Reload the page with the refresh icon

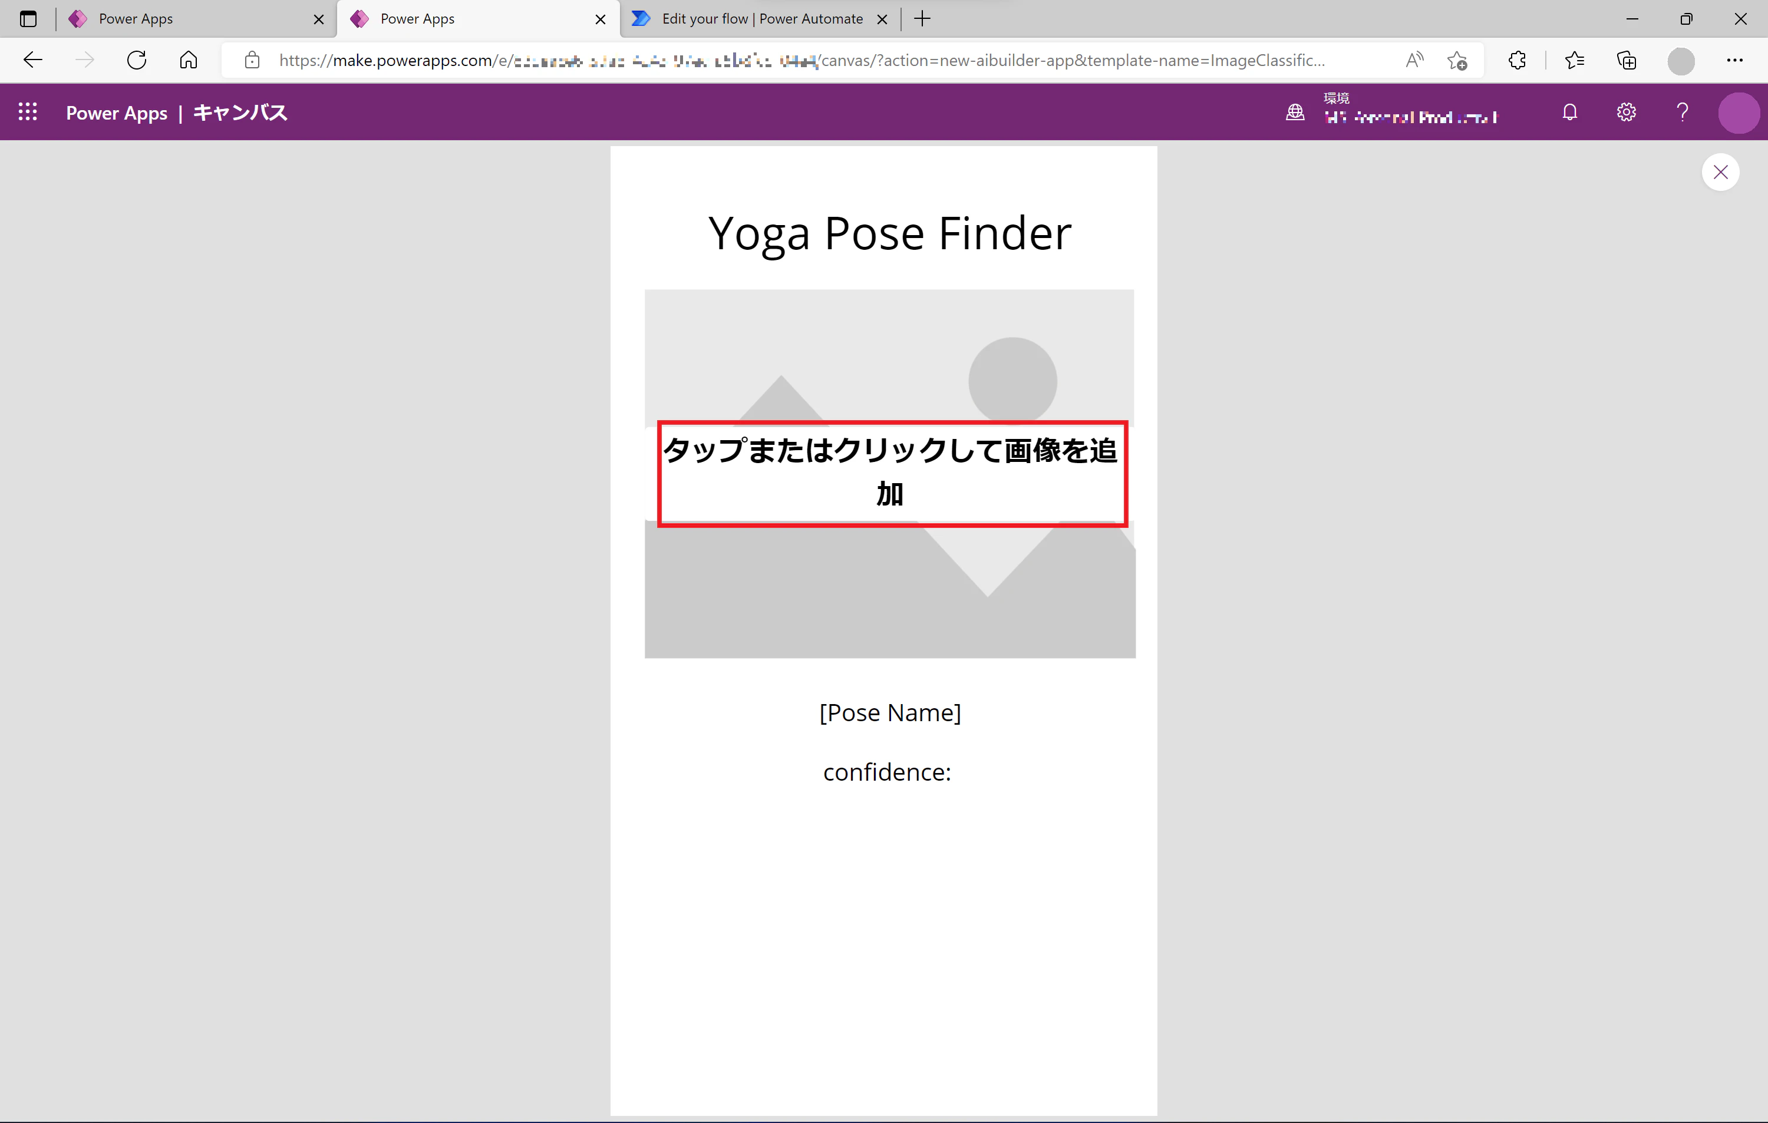(x=137, y=60)
